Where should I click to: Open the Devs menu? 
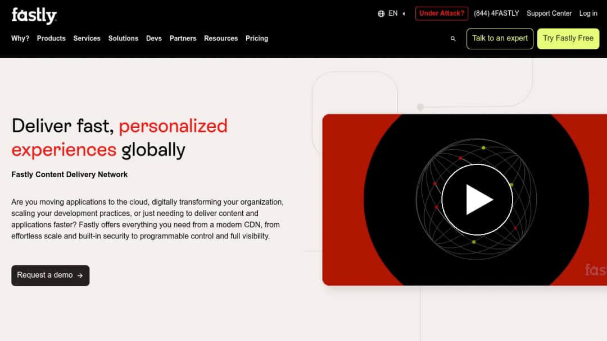[153, 38]
